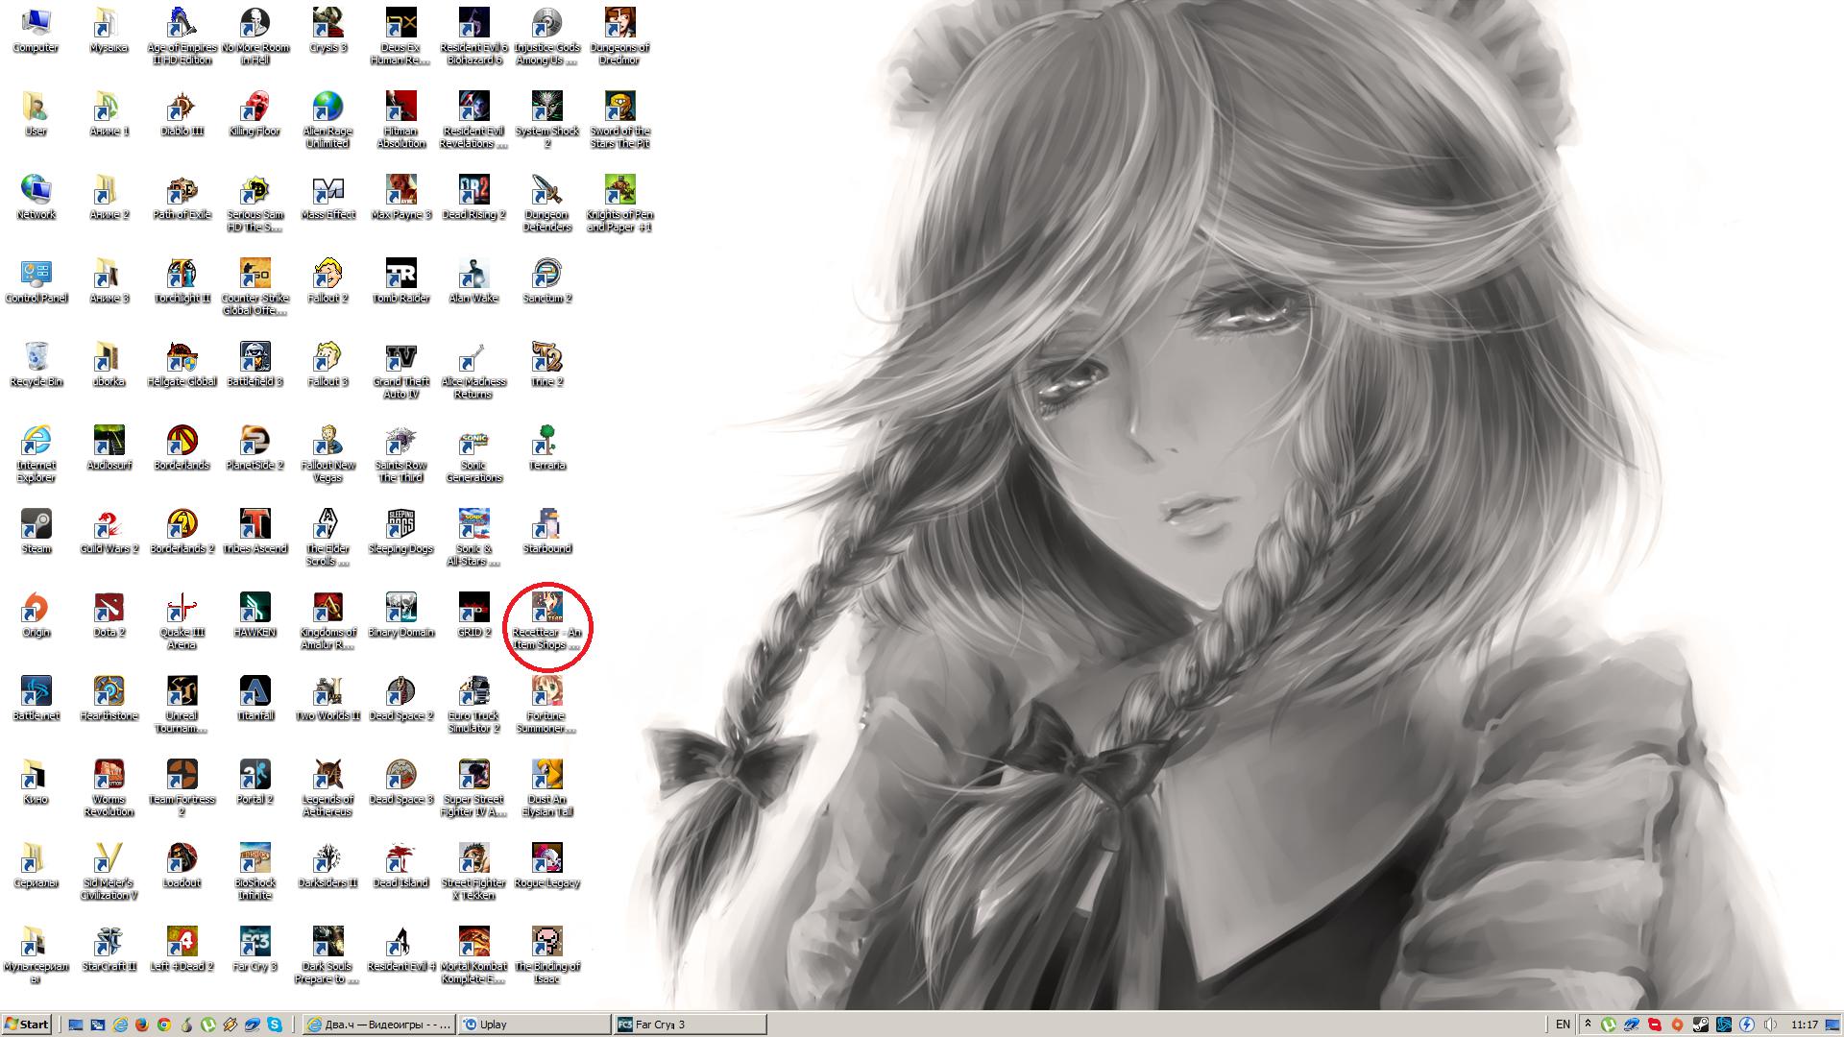Launch Firefox from quick launch bar
Screen dimensions: 1844x1037
142,1025
